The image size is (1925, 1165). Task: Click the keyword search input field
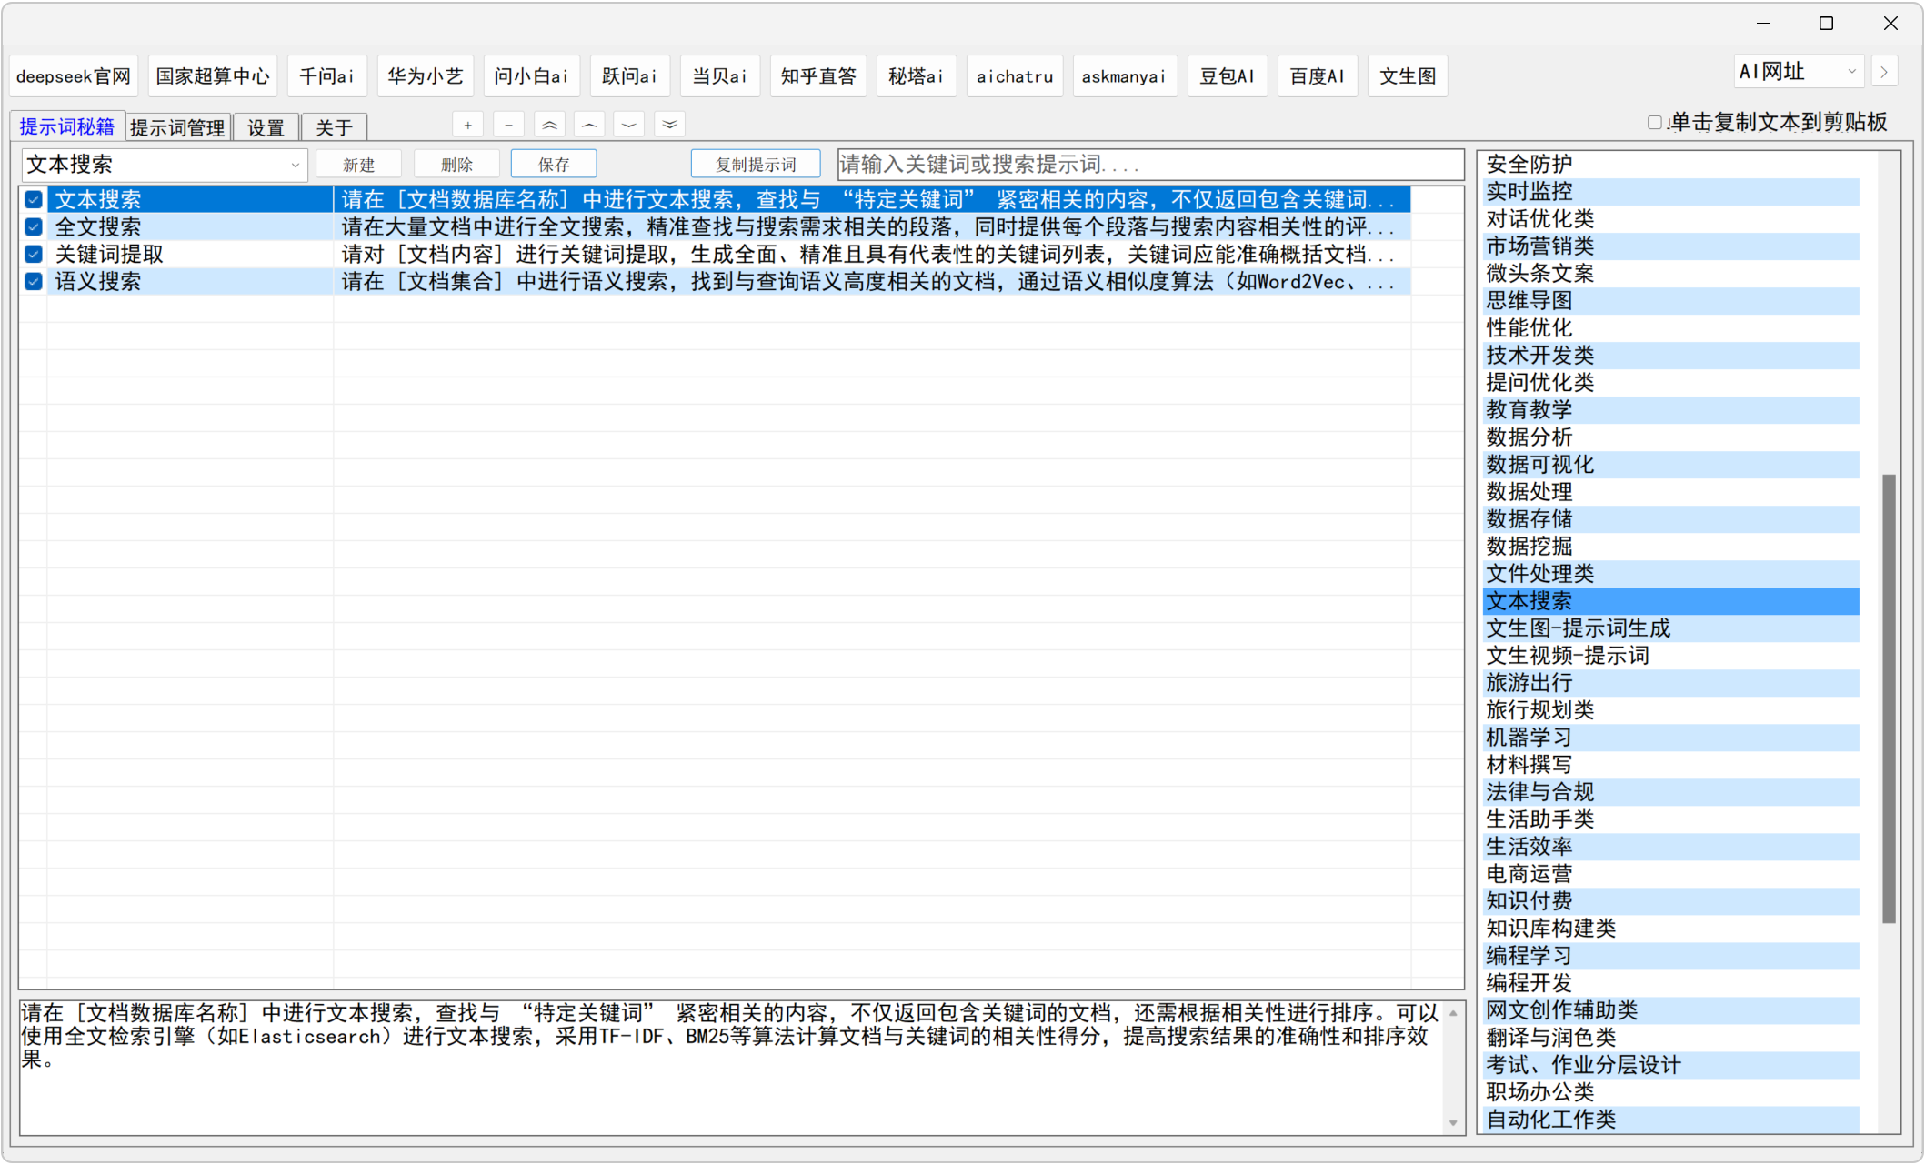click(x=1150, y=165)
